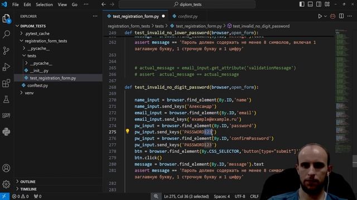Click line number 268 in the gutter
The height and width of the screenshot is (200, 357).
(x=112, y=87)
